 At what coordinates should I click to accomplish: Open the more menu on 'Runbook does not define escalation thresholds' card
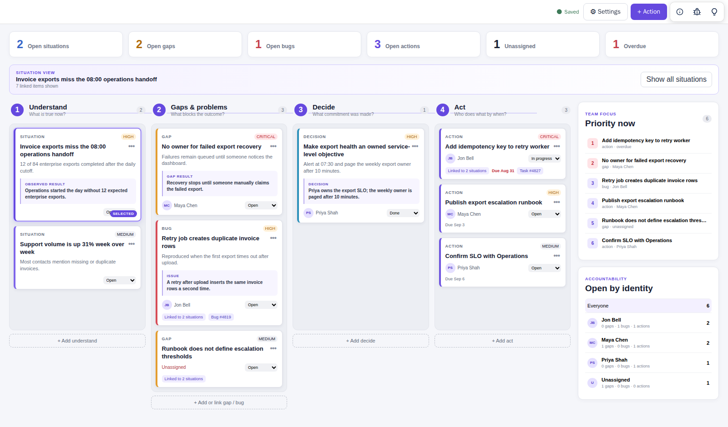tap(273, 348)
